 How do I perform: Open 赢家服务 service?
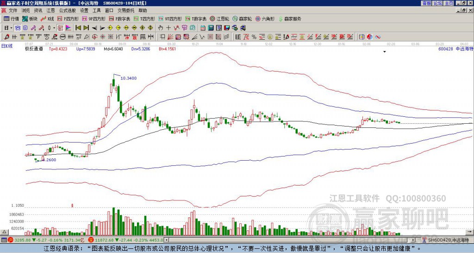coord(290,18)
